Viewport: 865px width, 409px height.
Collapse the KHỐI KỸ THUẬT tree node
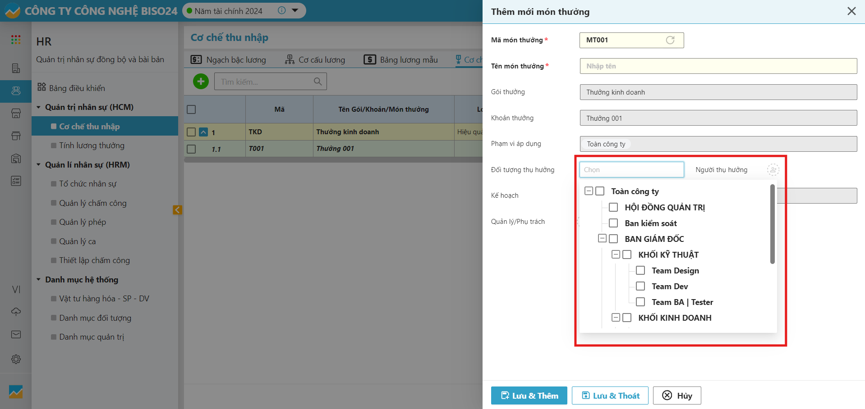tap(616, 254)
